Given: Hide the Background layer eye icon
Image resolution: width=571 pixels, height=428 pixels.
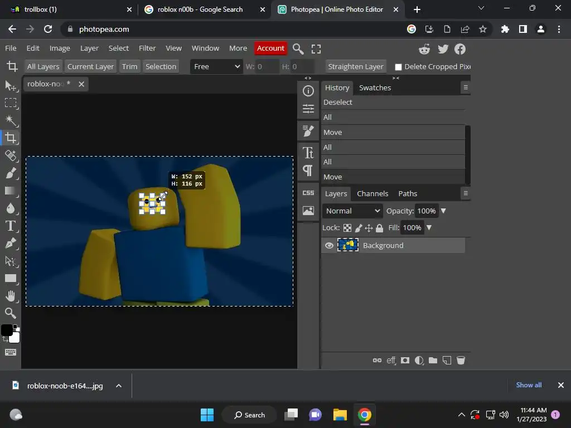Looking at the screenshot, I should pos(329,245).
